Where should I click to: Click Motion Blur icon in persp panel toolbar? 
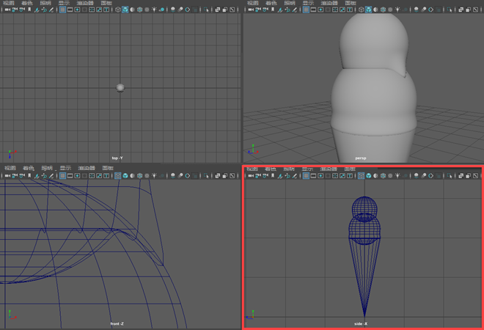click(424, 10)
